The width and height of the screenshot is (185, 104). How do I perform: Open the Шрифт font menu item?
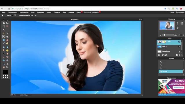79,12
